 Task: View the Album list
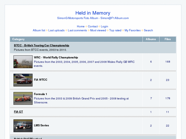(x=39, y=30)
